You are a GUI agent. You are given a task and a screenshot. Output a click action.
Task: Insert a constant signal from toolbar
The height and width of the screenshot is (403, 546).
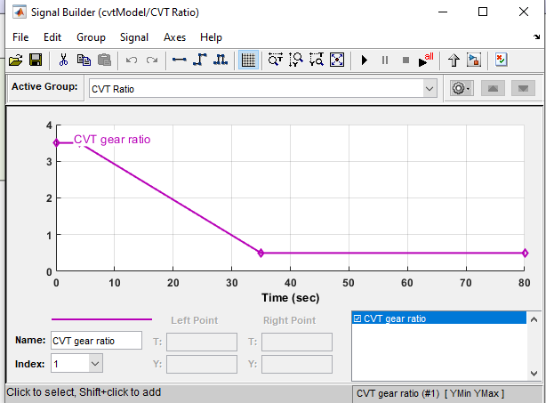pyautogui.click(x=180, y=60)
